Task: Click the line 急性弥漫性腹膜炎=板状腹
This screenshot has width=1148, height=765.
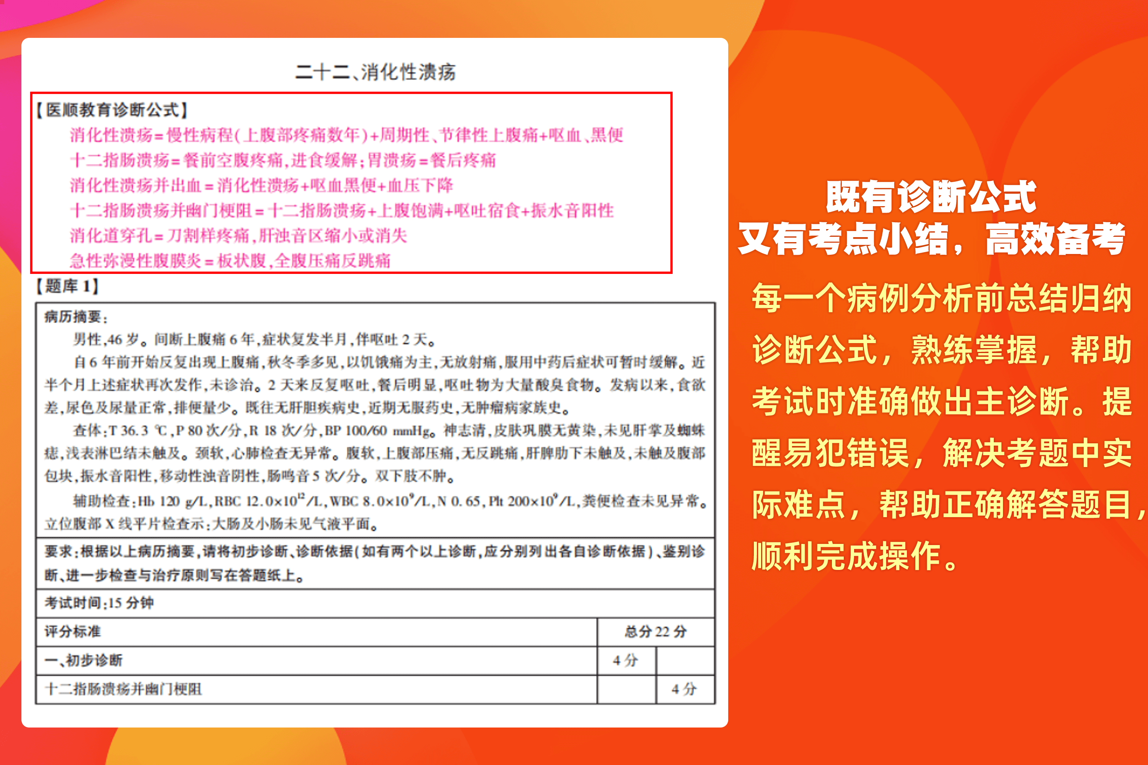Action: click(230, 260)
